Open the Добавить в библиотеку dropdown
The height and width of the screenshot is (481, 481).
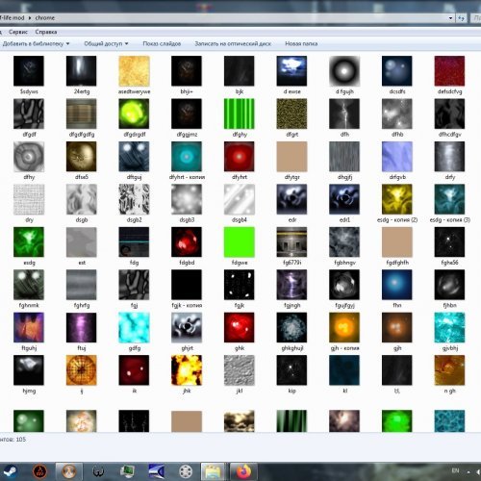pyautogui.click(x=36, y=43)
